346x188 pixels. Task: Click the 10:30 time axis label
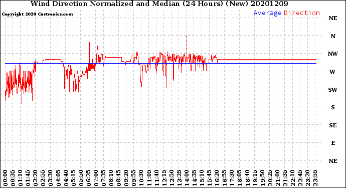tap(141, 178)
